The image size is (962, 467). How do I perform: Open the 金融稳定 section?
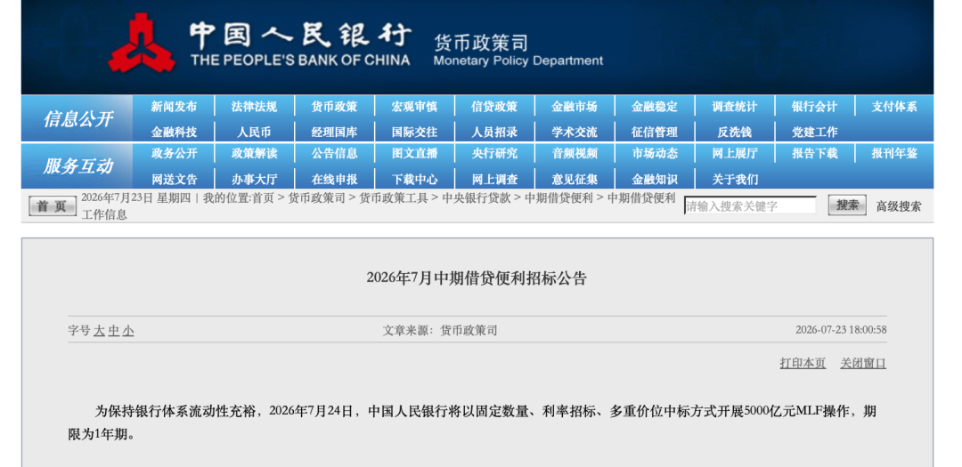[x=655, y=107]
